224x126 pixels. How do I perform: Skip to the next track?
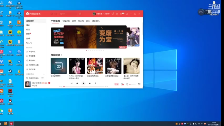(90, 83)
